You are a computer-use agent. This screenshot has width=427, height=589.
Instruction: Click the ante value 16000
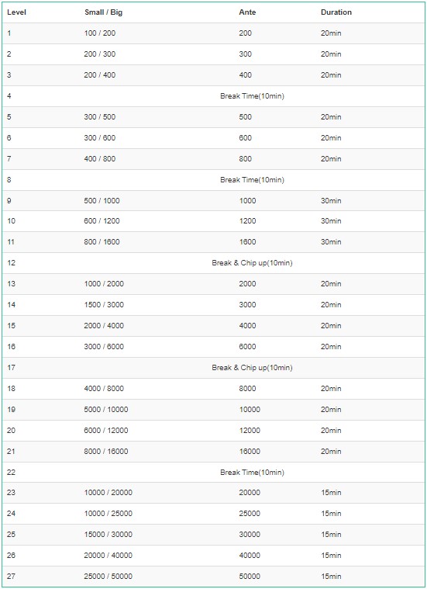coord(250,452)
